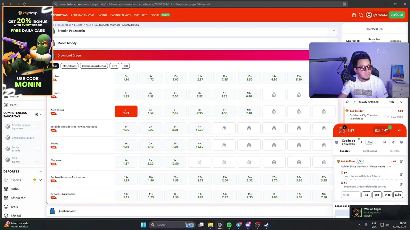Switch to Combos Más/Menos filter
Viewport: 410px width, 230px height.
(94, 66)
